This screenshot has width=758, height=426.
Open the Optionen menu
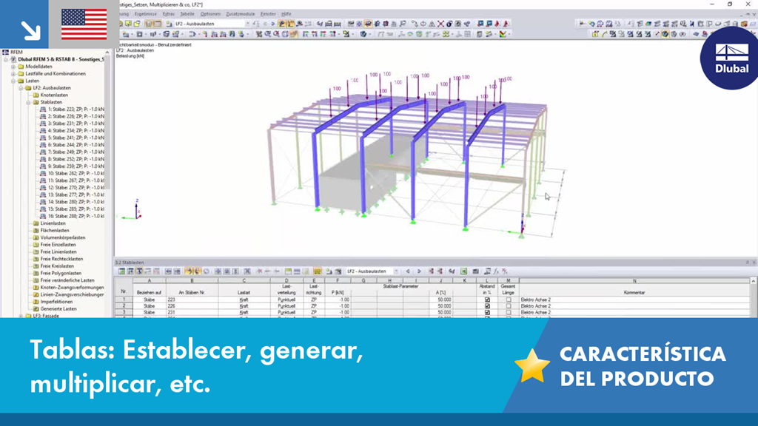210,14
